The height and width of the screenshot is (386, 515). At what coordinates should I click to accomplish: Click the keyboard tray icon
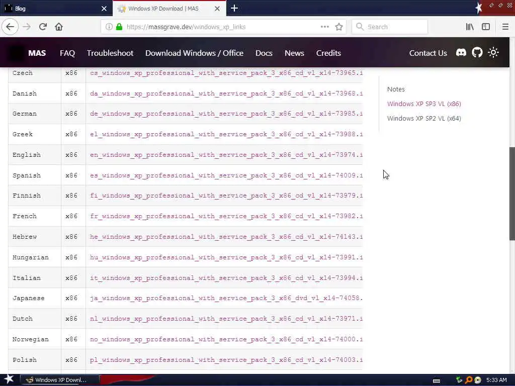click(437, 381)
